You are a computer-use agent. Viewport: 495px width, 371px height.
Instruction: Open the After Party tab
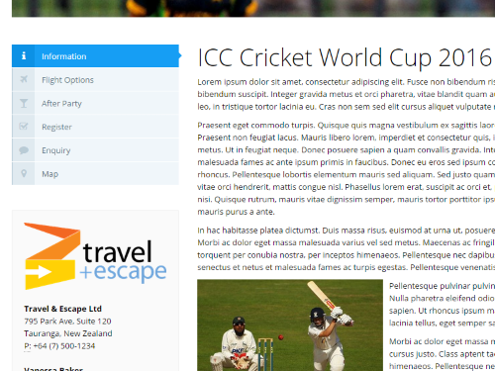point(95,103)
